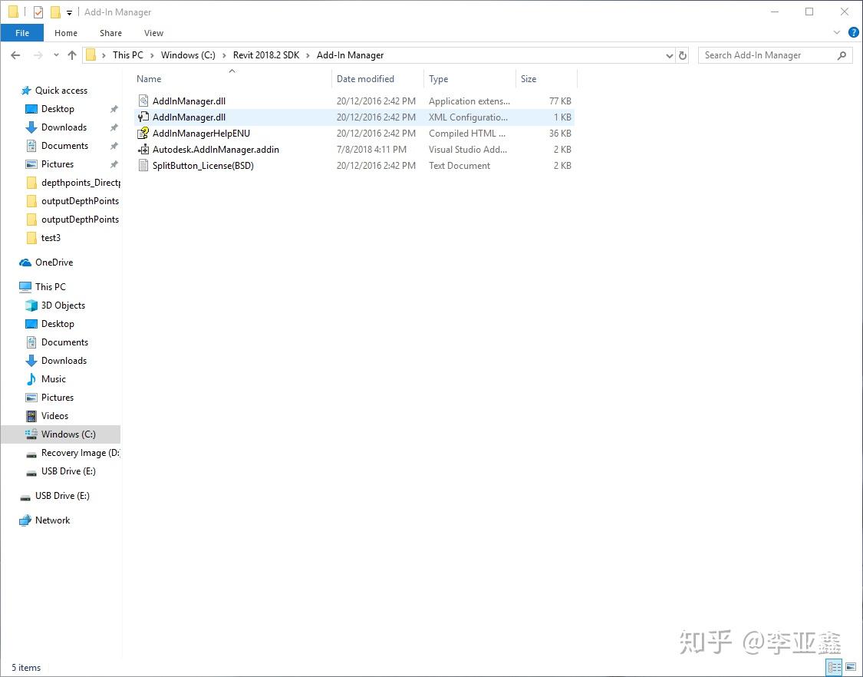Open the File menu tab

pos(22,33)
